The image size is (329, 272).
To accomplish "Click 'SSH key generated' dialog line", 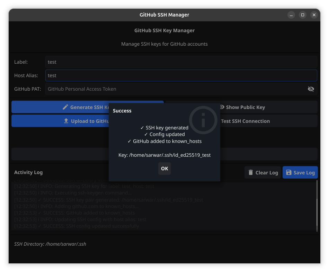I will [x=164, y=127].
